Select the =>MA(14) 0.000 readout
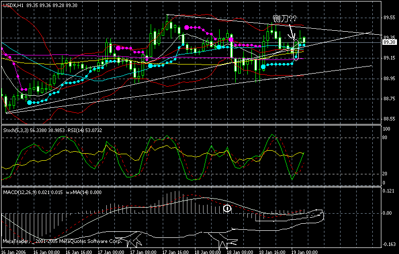 click(84, 193)
